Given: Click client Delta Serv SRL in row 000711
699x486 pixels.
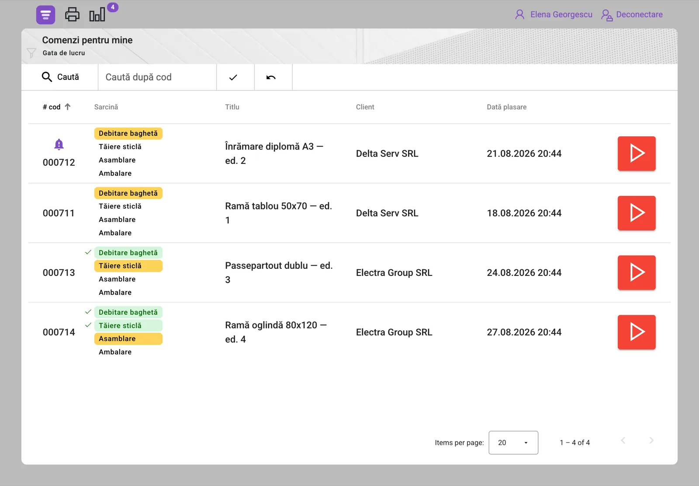Looking at the screenshot, I should pyautogui.click(x=387, y=213).
